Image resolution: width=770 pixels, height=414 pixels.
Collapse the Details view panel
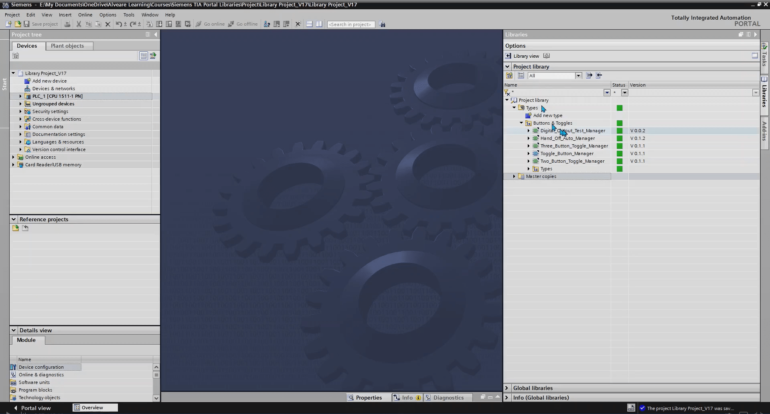coord(14,330)
